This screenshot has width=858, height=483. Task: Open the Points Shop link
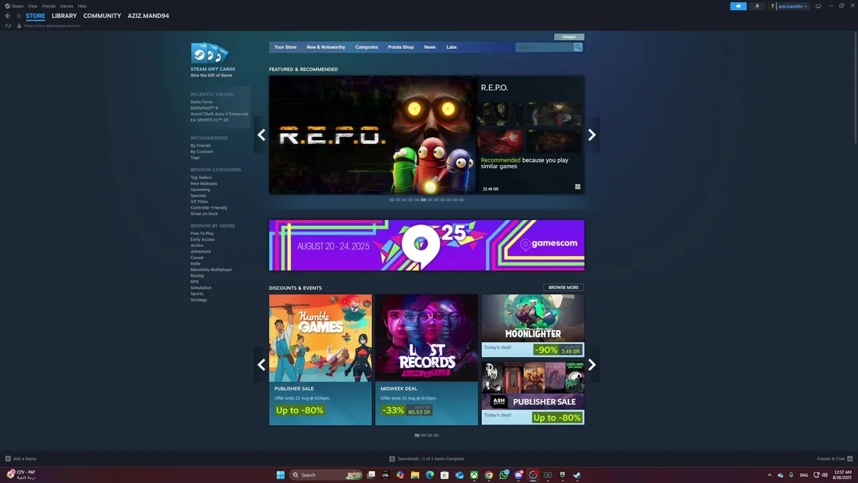pyautogui.click(x=401, y=47)
